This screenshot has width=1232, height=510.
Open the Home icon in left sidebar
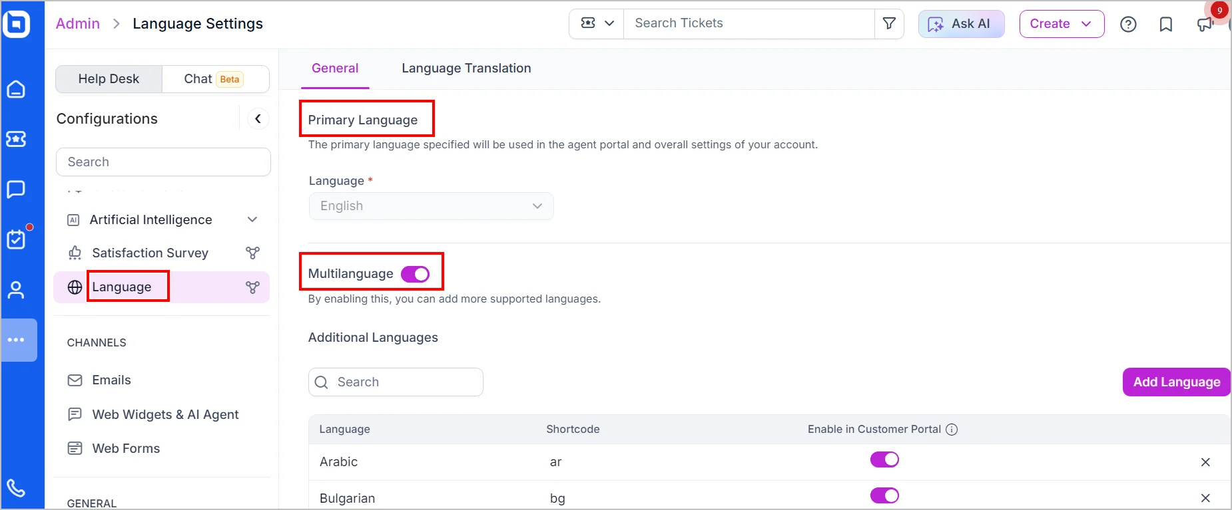[16, 89]
